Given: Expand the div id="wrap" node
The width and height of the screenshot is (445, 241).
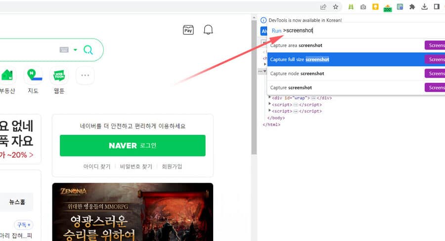Looking at the screenshot, I should pos(269,97).
